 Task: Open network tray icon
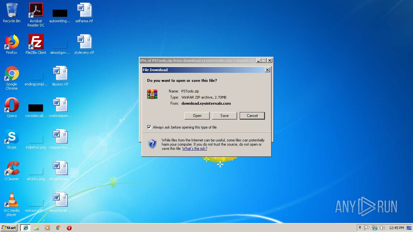click(375, 228)
